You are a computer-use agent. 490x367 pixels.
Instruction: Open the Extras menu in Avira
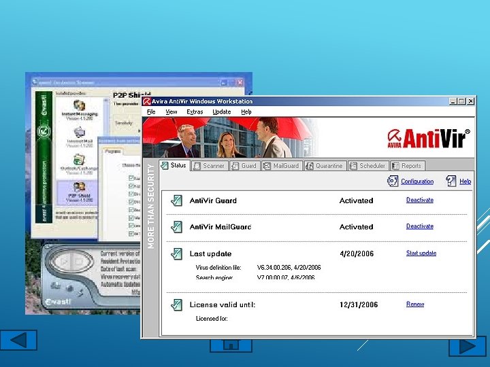click(195, 111)
